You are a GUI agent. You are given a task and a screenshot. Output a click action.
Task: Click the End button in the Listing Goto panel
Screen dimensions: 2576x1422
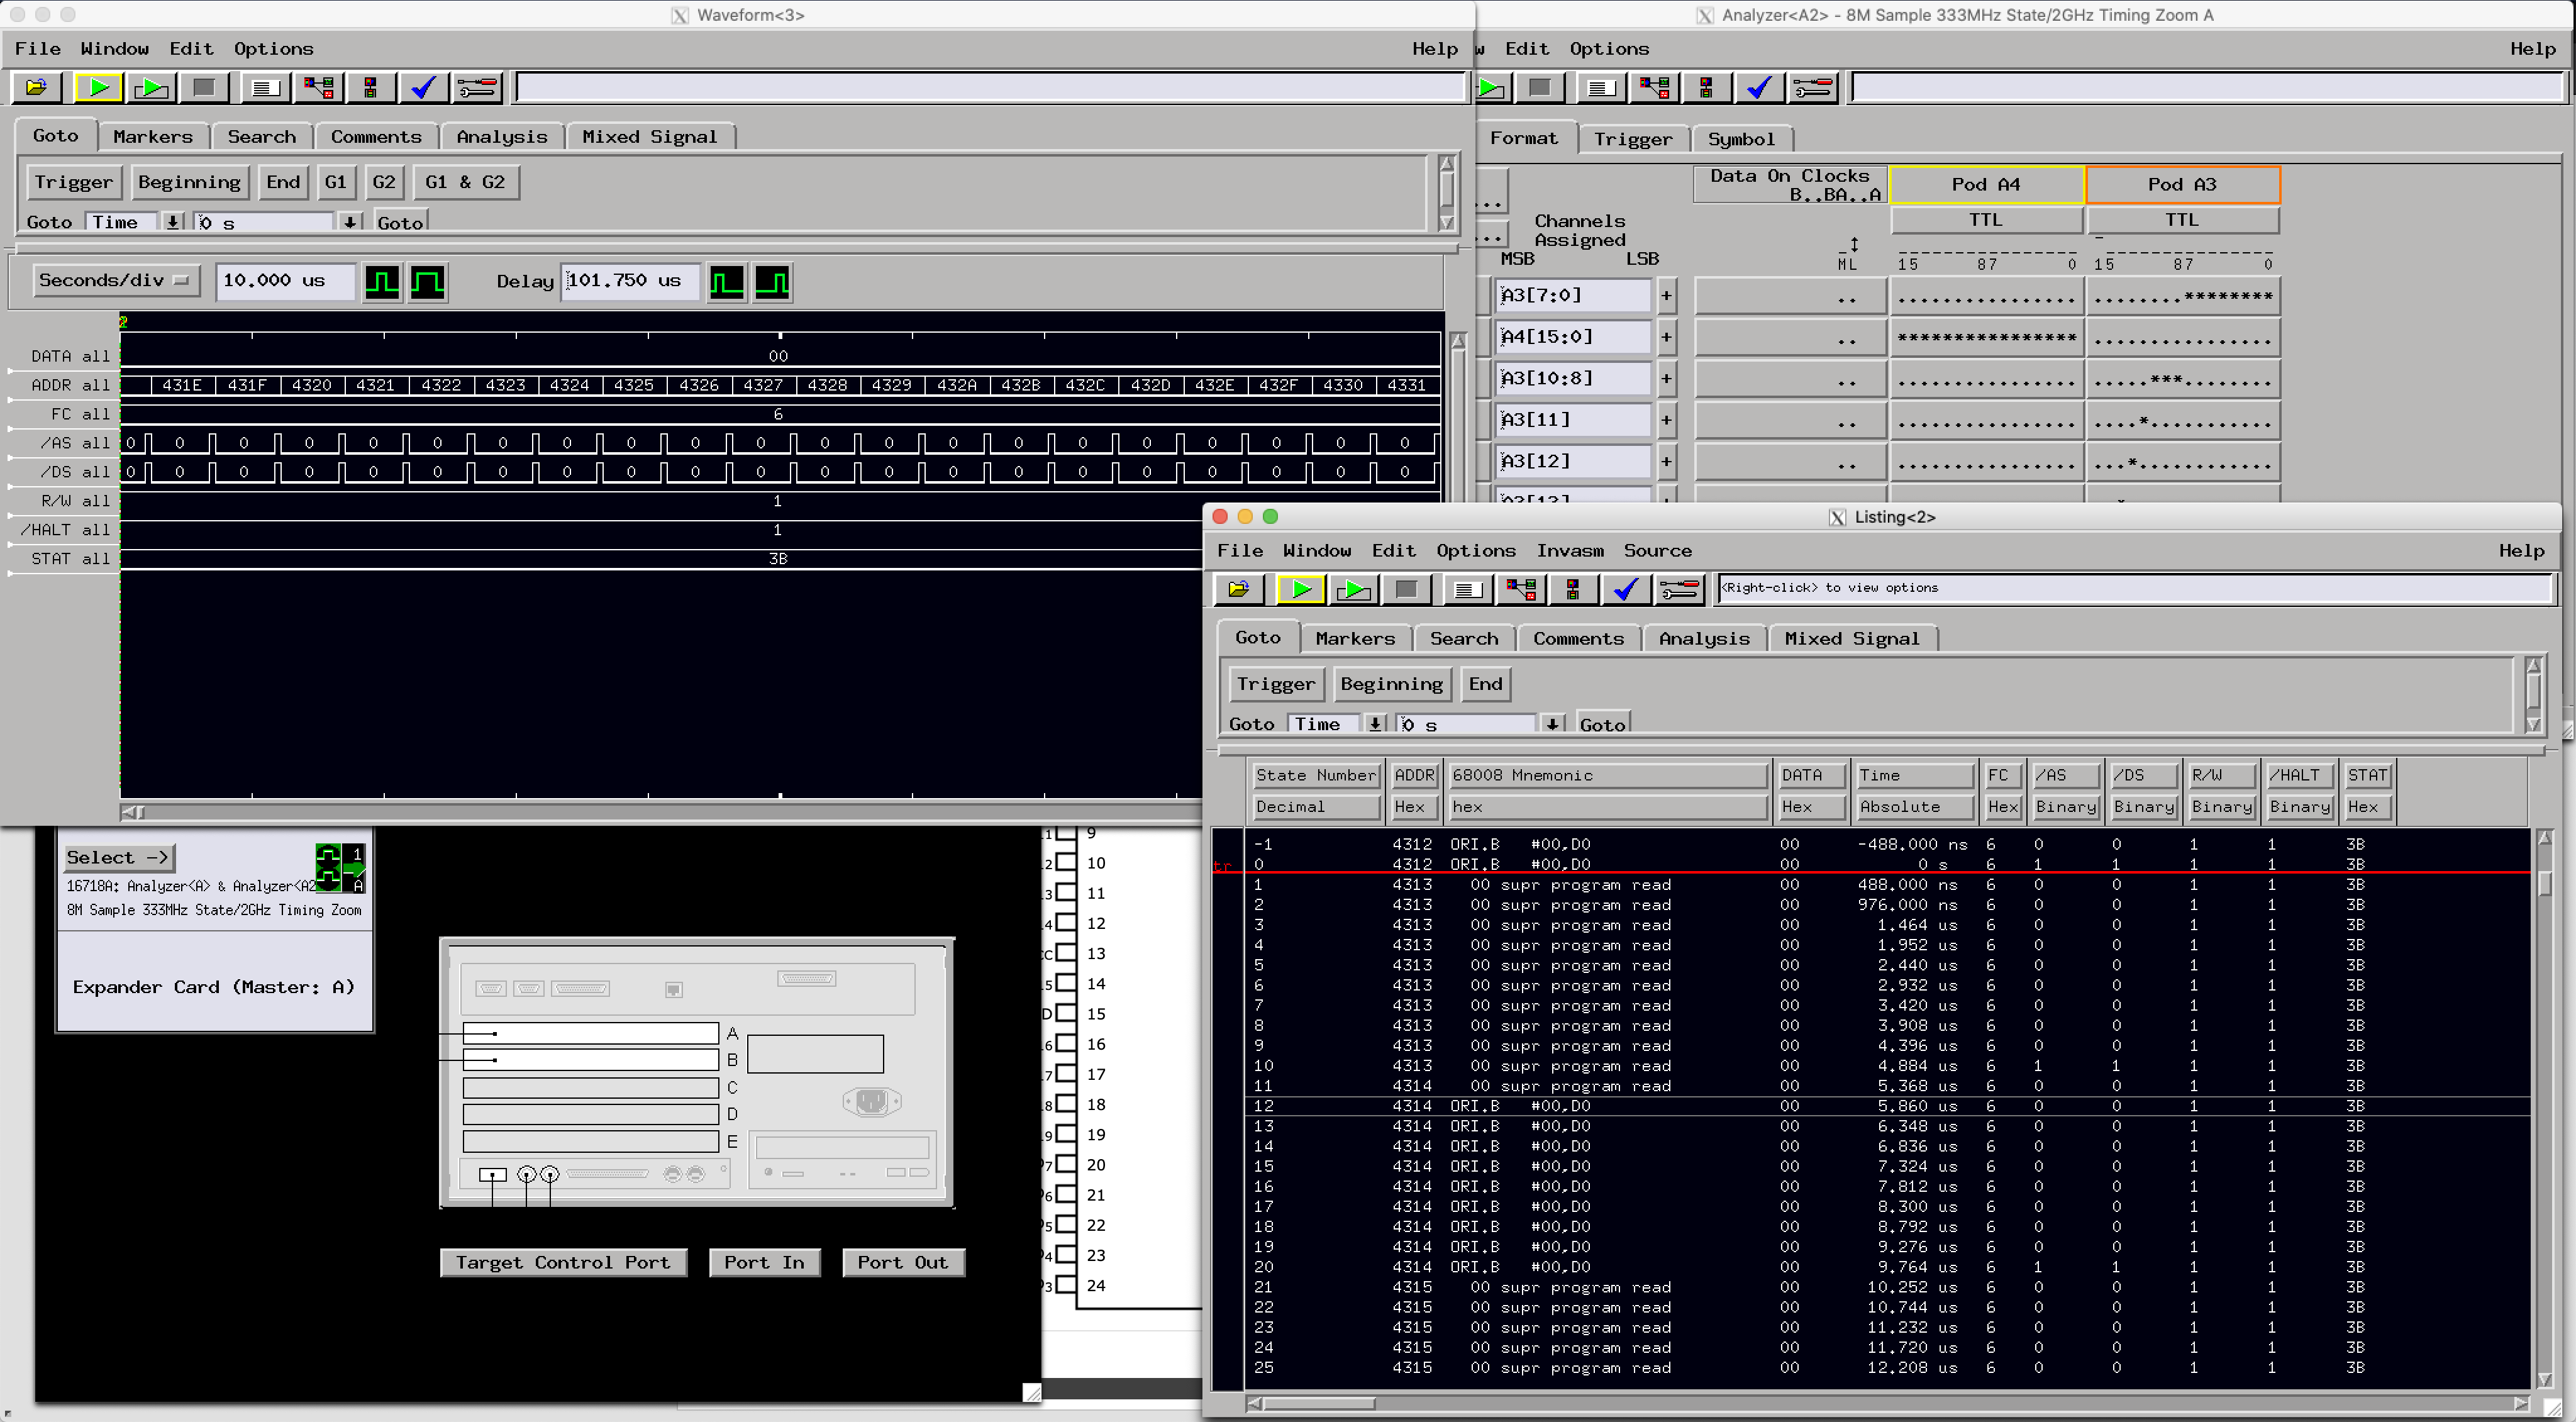coord(1485,684)
